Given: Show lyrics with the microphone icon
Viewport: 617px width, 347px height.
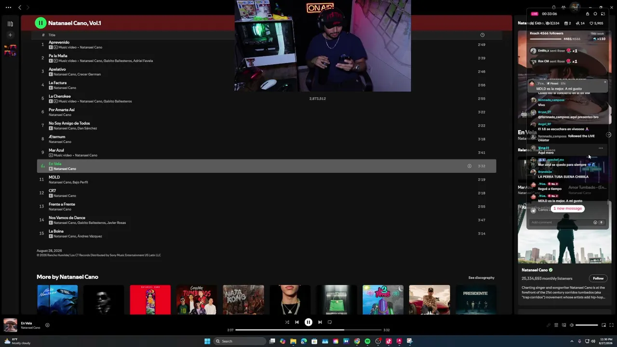Looking at the screenshot, I should [549, 325].
